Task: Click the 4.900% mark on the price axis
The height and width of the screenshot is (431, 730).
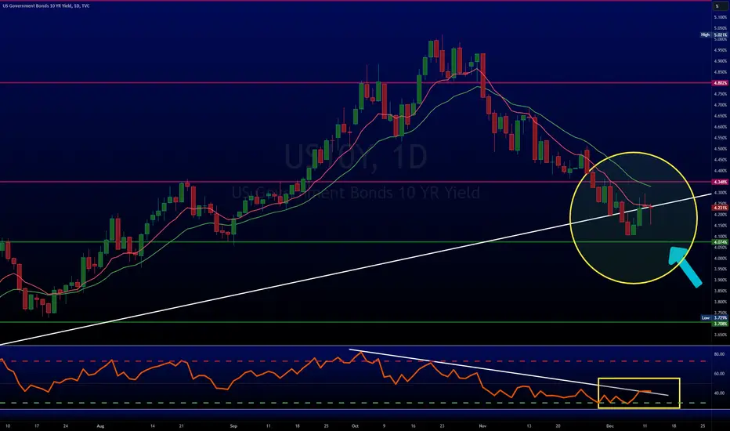Action: tap(720, 61)
